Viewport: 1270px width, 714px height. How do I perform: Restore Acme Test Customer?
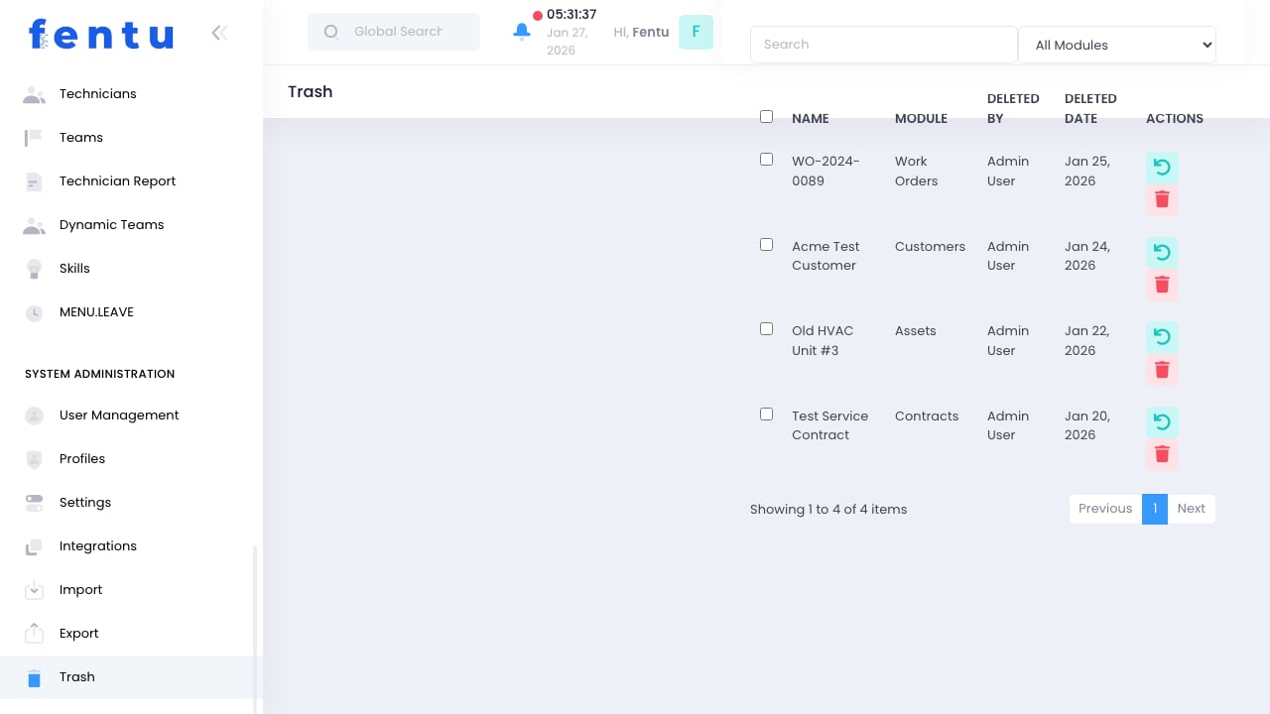tap(1162, 253)
